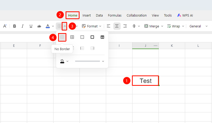Click the vertical alignment icon
The width and height of the screenshot is (212, 123).
pyautogui.click(x=134, y=26)
